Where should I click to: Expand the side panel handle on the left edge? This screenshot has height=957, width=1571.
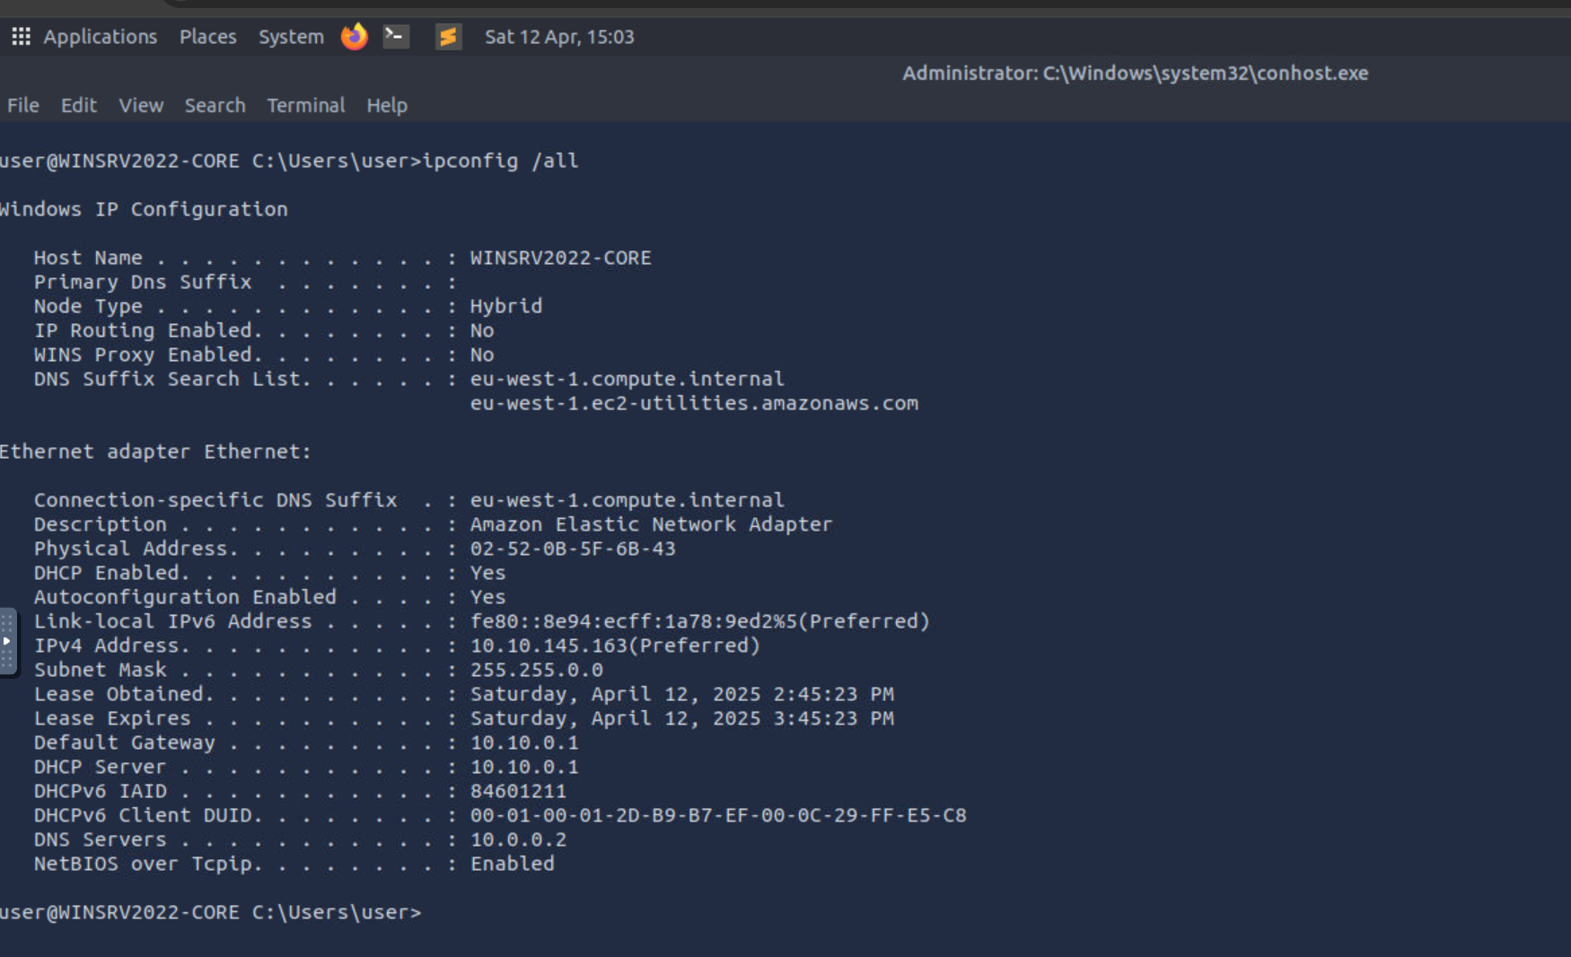tap(7, 641)
